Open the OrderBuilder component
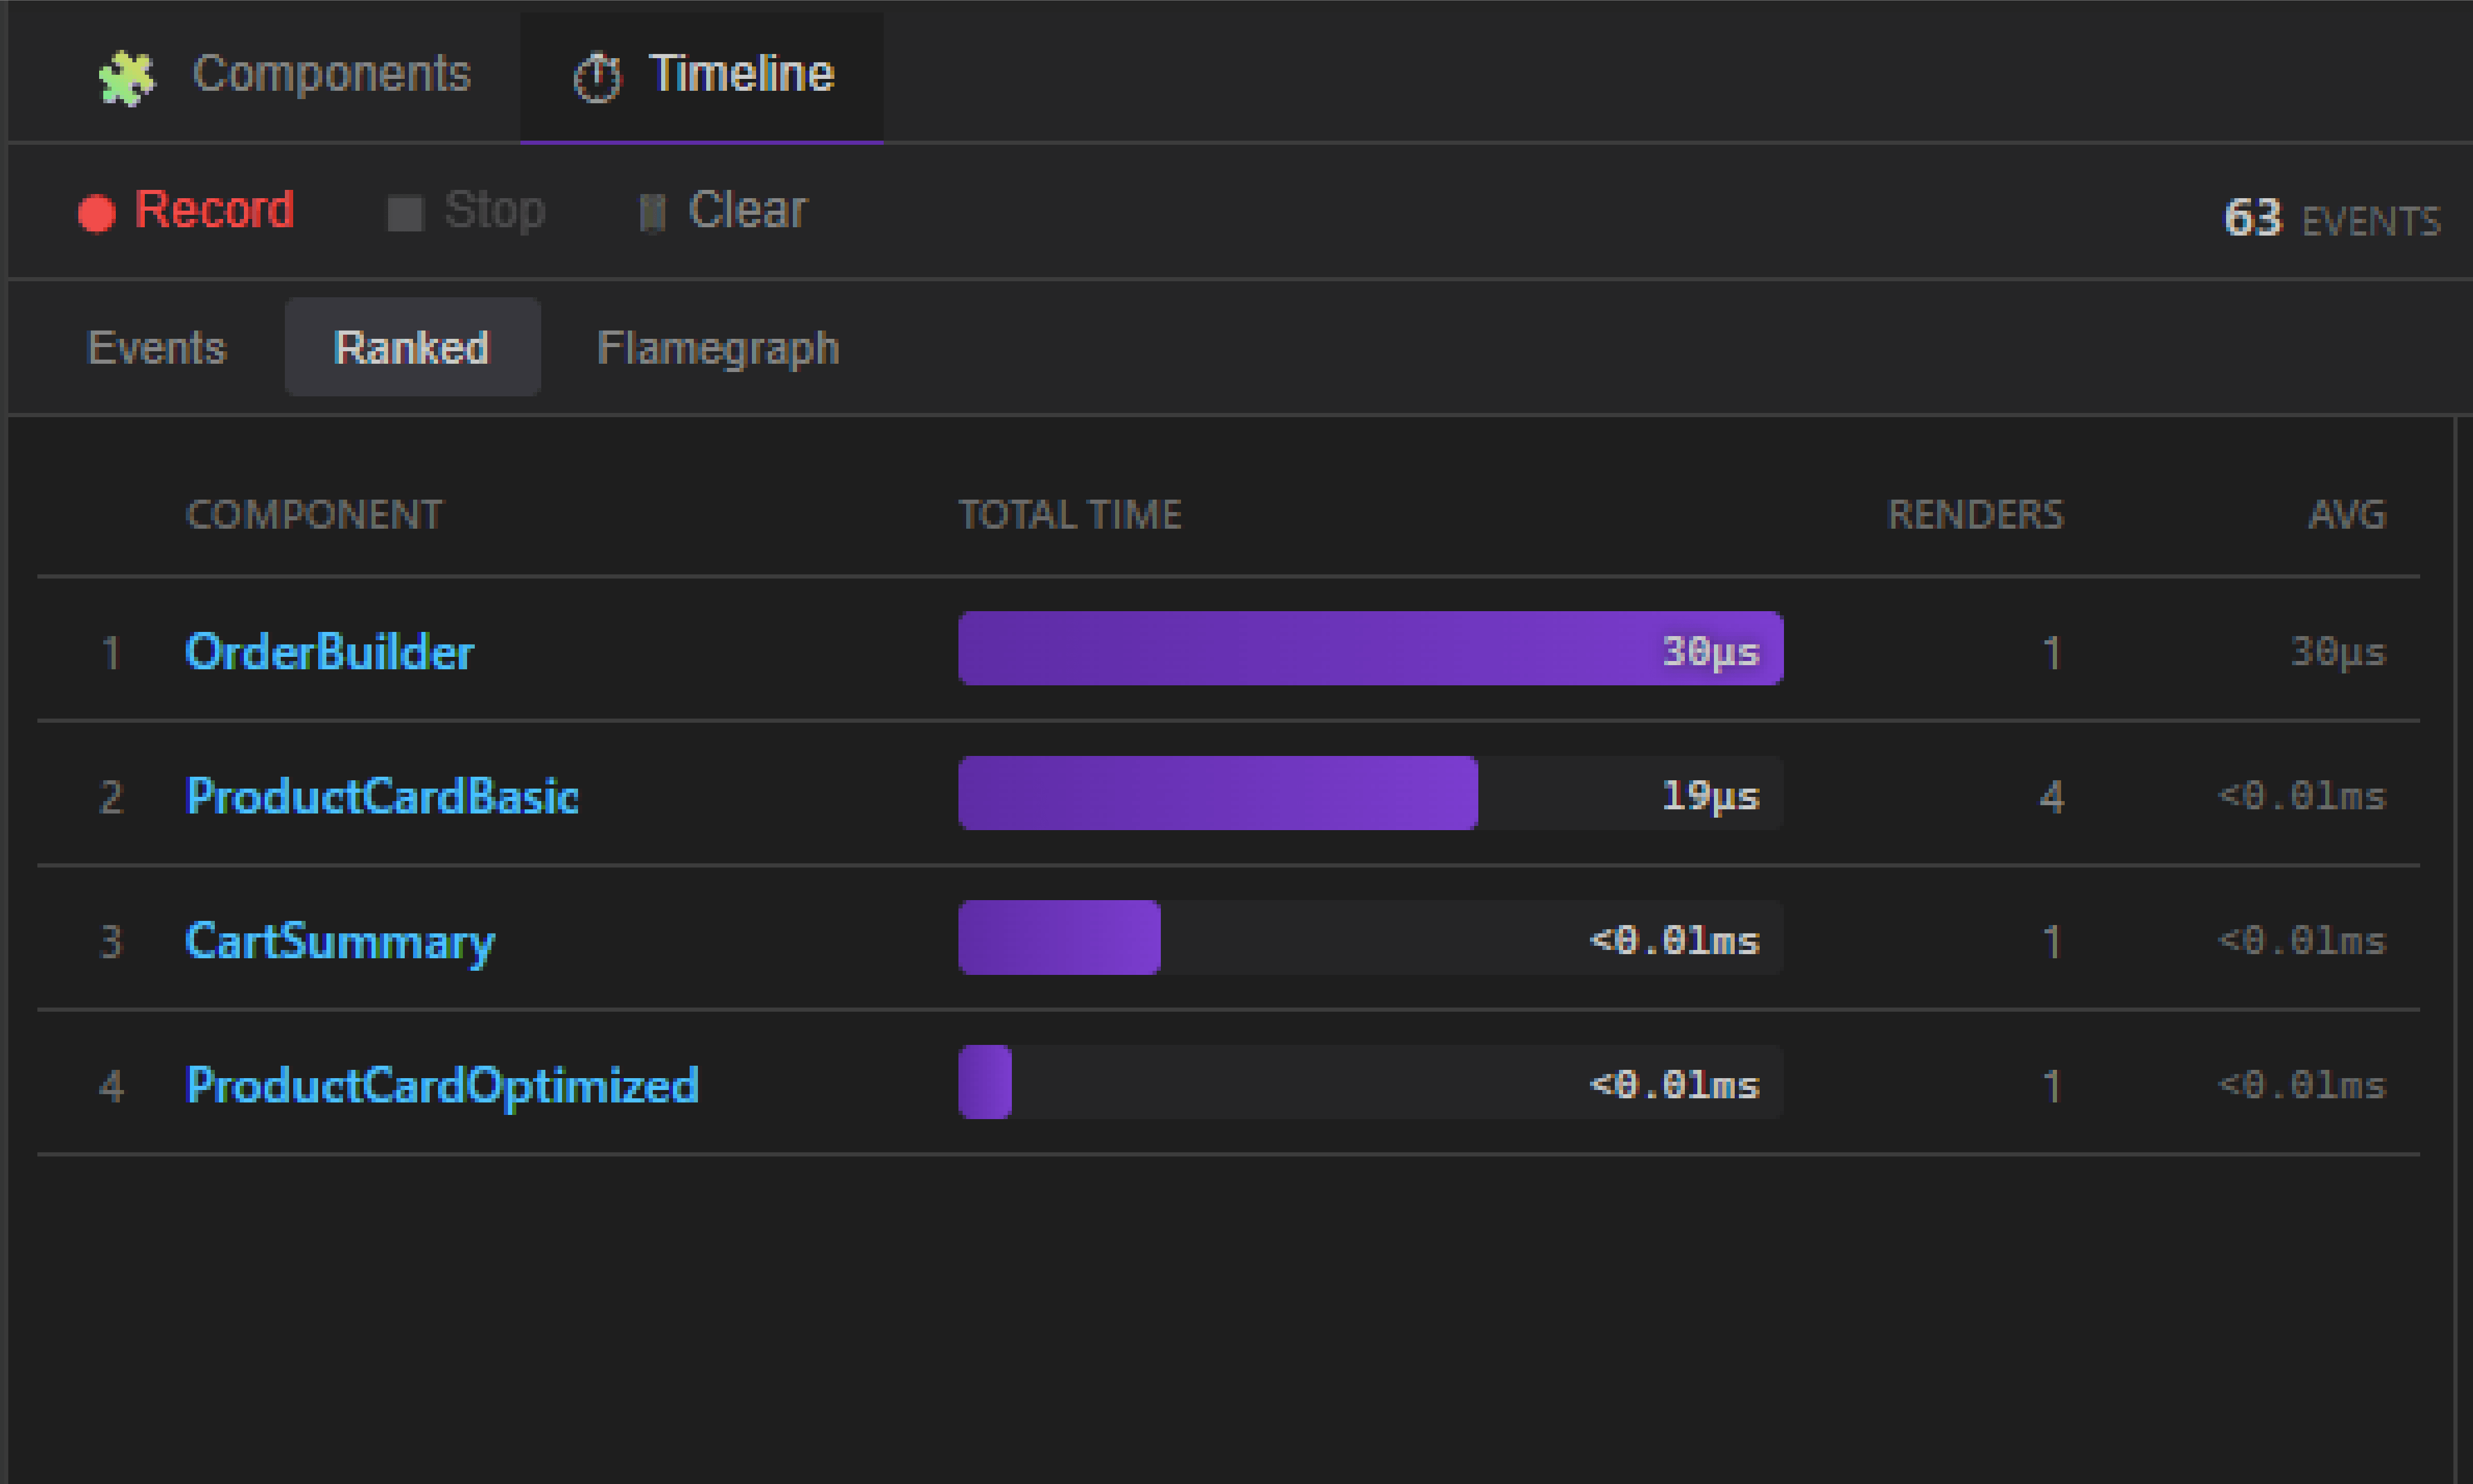Viewport: 2473px width, 1484px height. click(x=330, y=651)
